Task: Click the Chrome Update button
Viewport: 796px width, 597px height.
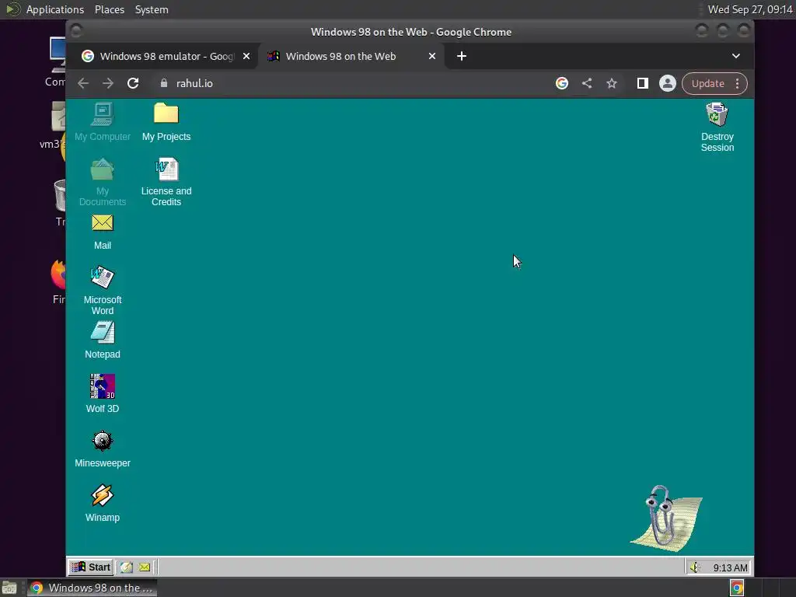Action: click(x=707, y=83)
